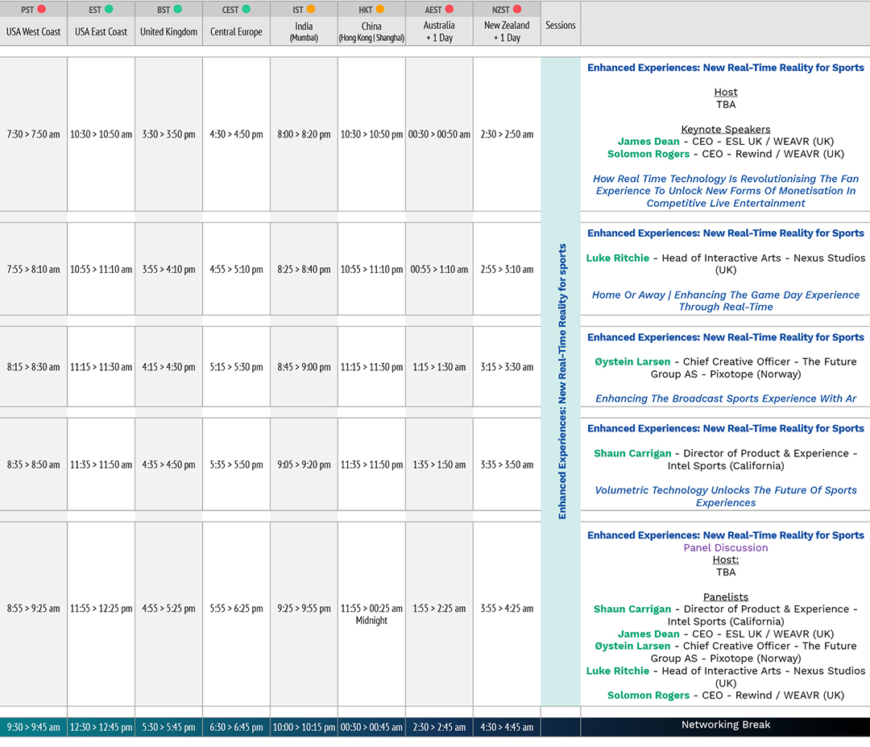The image size is (870, 747).
Task: Select PST cell '8:15 > 8:30 am'
Action: tap(33, 366)
